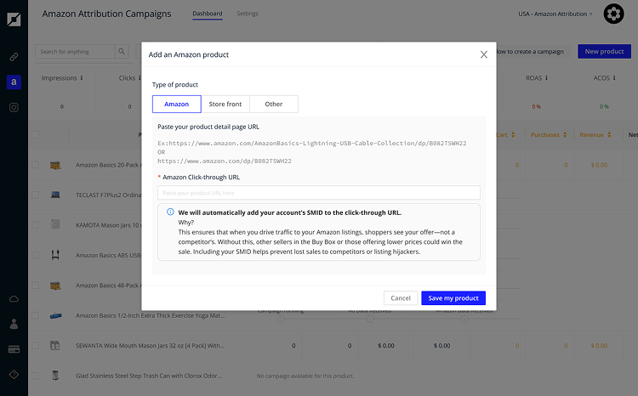Click Save my product button
Screen dimensions: 638x396
tap(453, 298)
